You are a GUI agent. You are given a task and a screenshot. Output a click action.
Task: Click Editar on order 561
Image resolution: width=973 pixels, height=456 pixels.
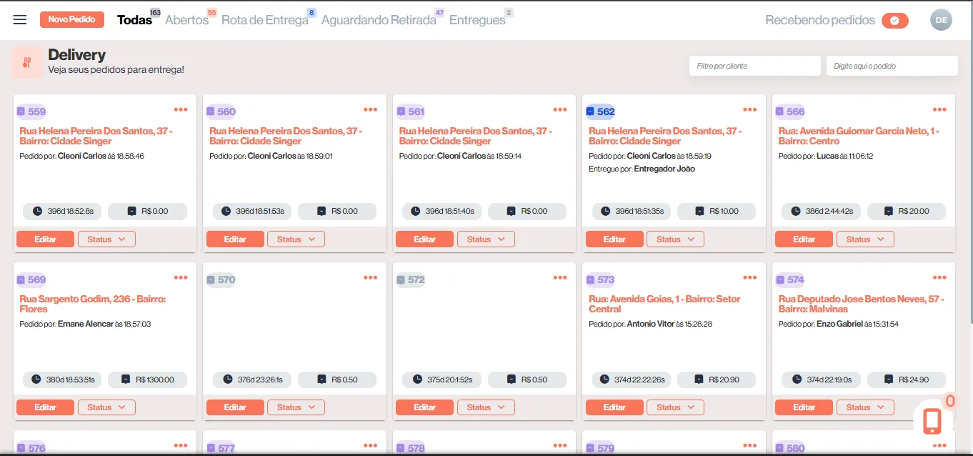coord(424,239)
